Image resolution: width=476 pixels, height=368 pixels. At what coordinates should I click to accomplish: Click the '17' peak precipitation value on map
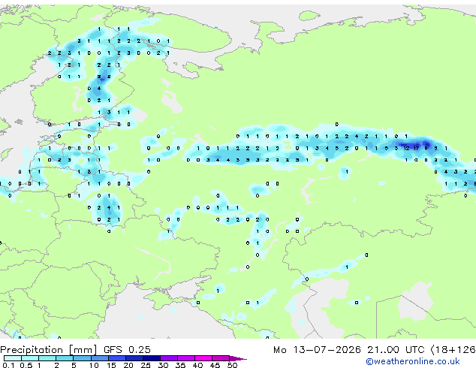tap(416, 148)
